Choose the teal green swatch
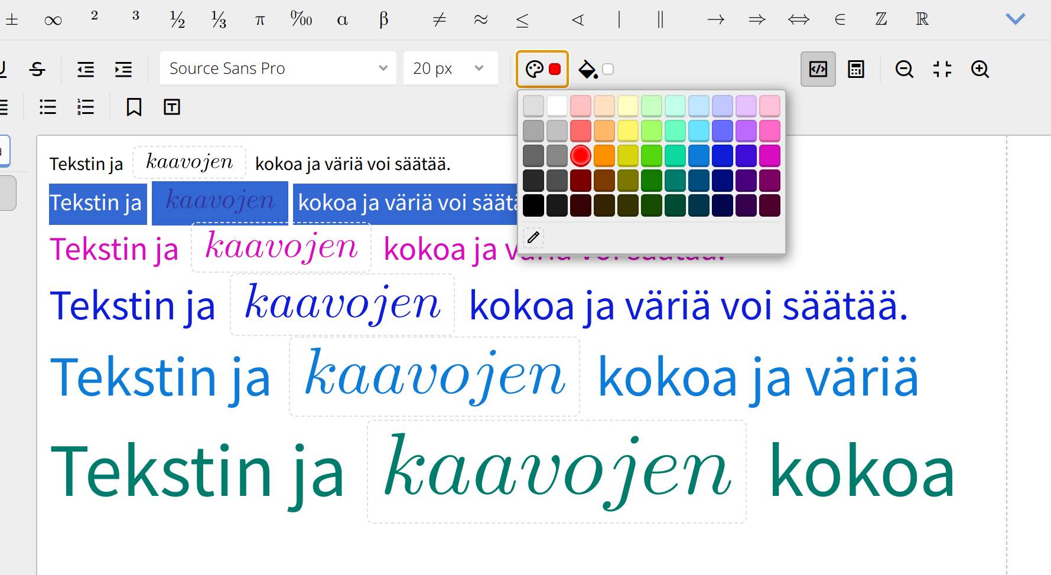This screenshot has width=1051, height=575. click(675, 181)
